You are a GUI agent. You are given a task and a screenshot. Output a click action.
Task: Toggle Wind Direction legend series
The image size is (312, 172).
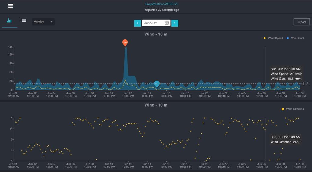pos(293,109)
